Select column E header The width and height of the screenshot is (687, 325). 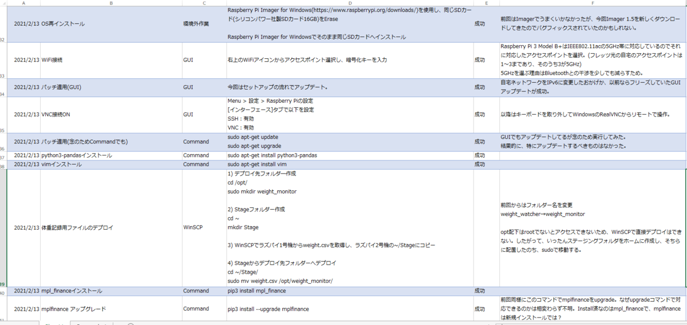487,3
